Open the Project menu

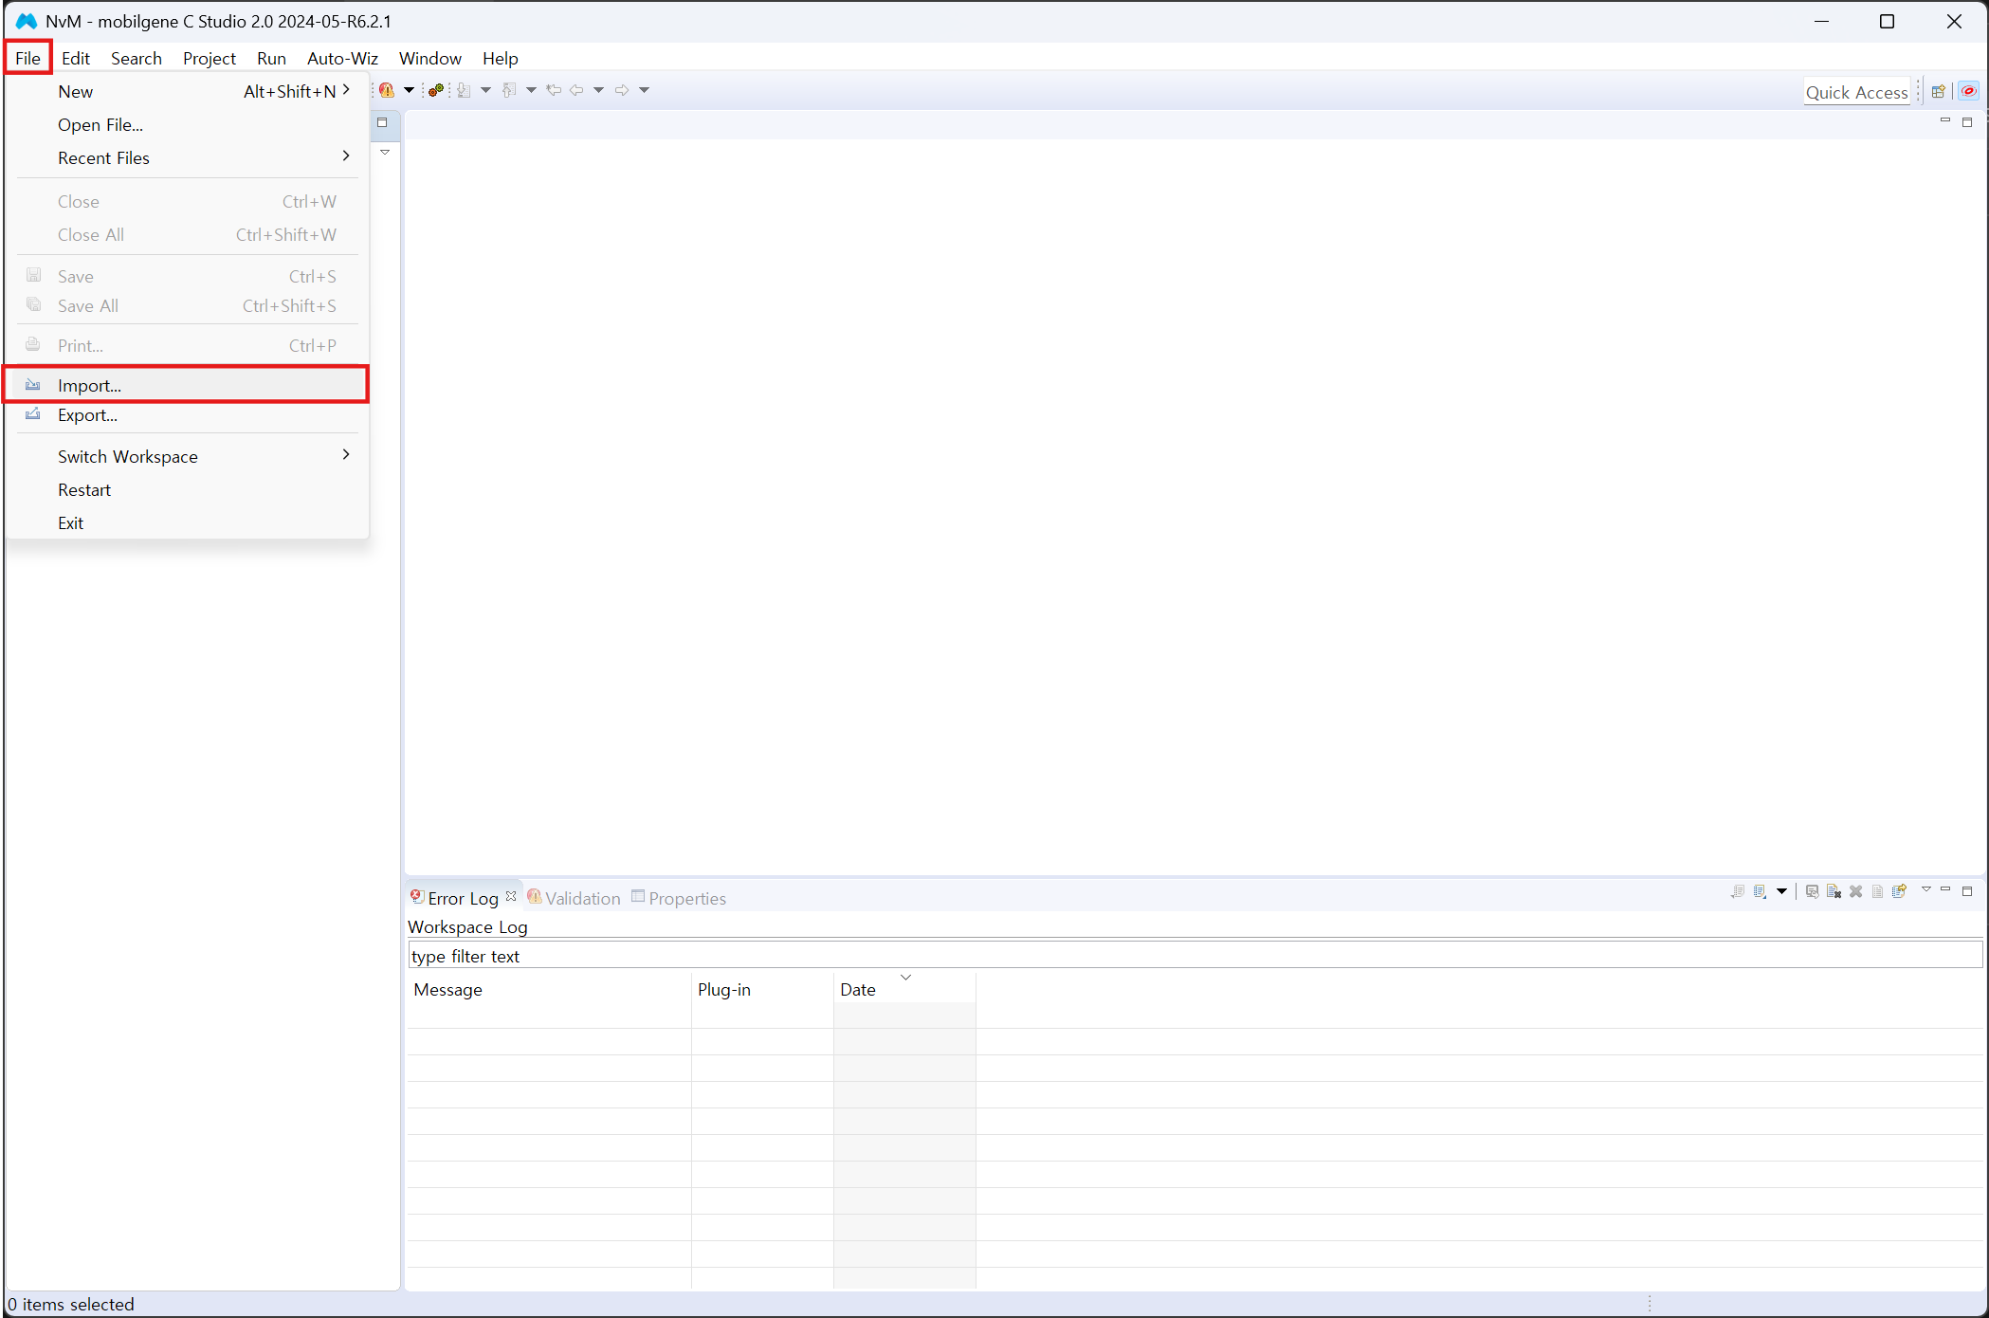coord(210,58)
